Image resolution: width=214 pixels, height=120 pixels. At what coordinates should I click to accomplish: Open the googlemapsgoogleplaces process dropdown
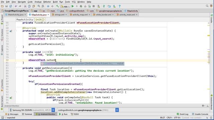click(x=117, y=110)
